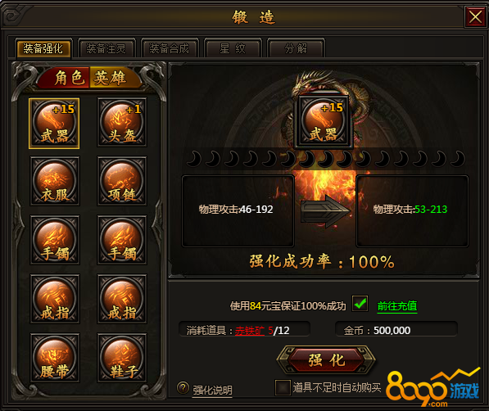
Task: Select the 腰带 belt equipment slot
Action: click(55, 358)
